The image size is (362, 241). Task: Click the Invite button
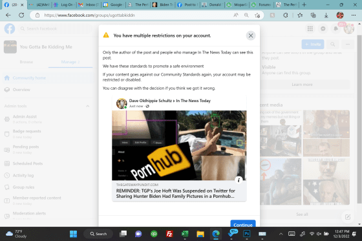click(313, 44)
